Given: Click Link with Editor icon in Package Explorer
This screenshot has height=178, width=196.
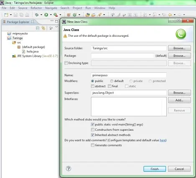Looking at the screenshot, I should tap(43, 28).
